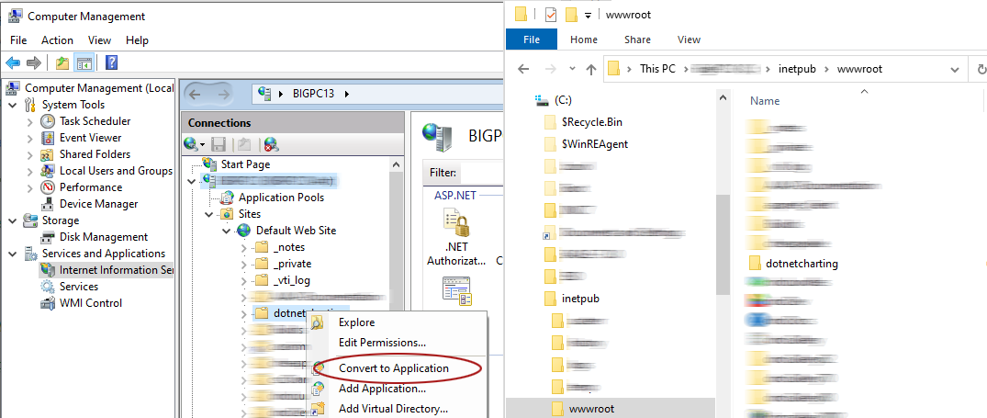Image resolution: width=987 pixels, height=418 pixels.
Task: Select Application Pools in Connections tree
Action: pyautogui.click(x=280, y=198)
